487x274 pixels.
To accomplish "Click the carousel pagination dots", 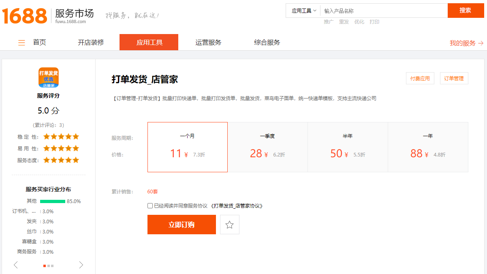I will click(x=48, y=266).
